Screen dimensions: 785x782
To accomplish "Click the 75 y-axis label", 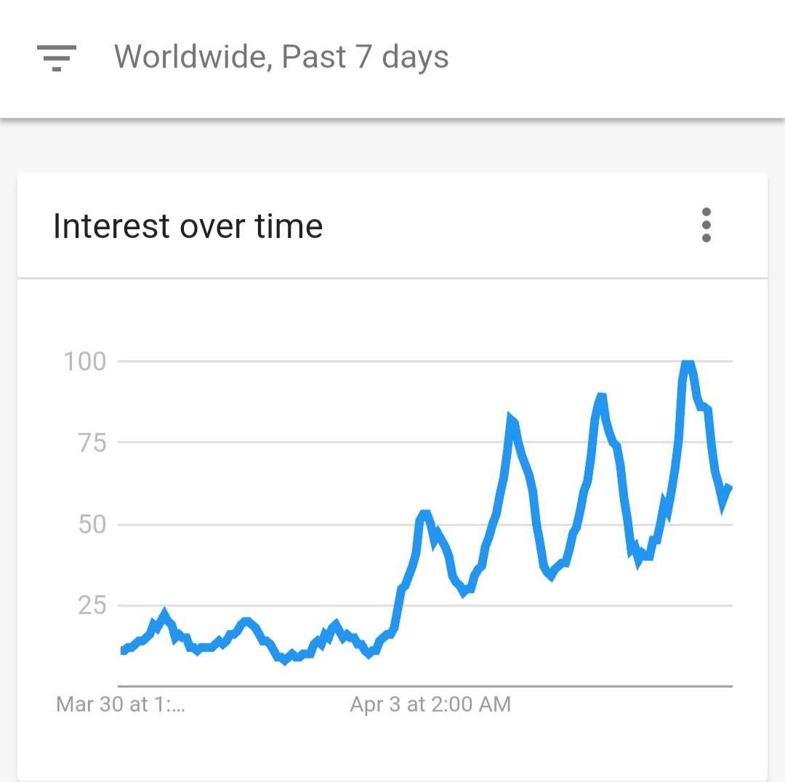I will (x=91, y=443).
